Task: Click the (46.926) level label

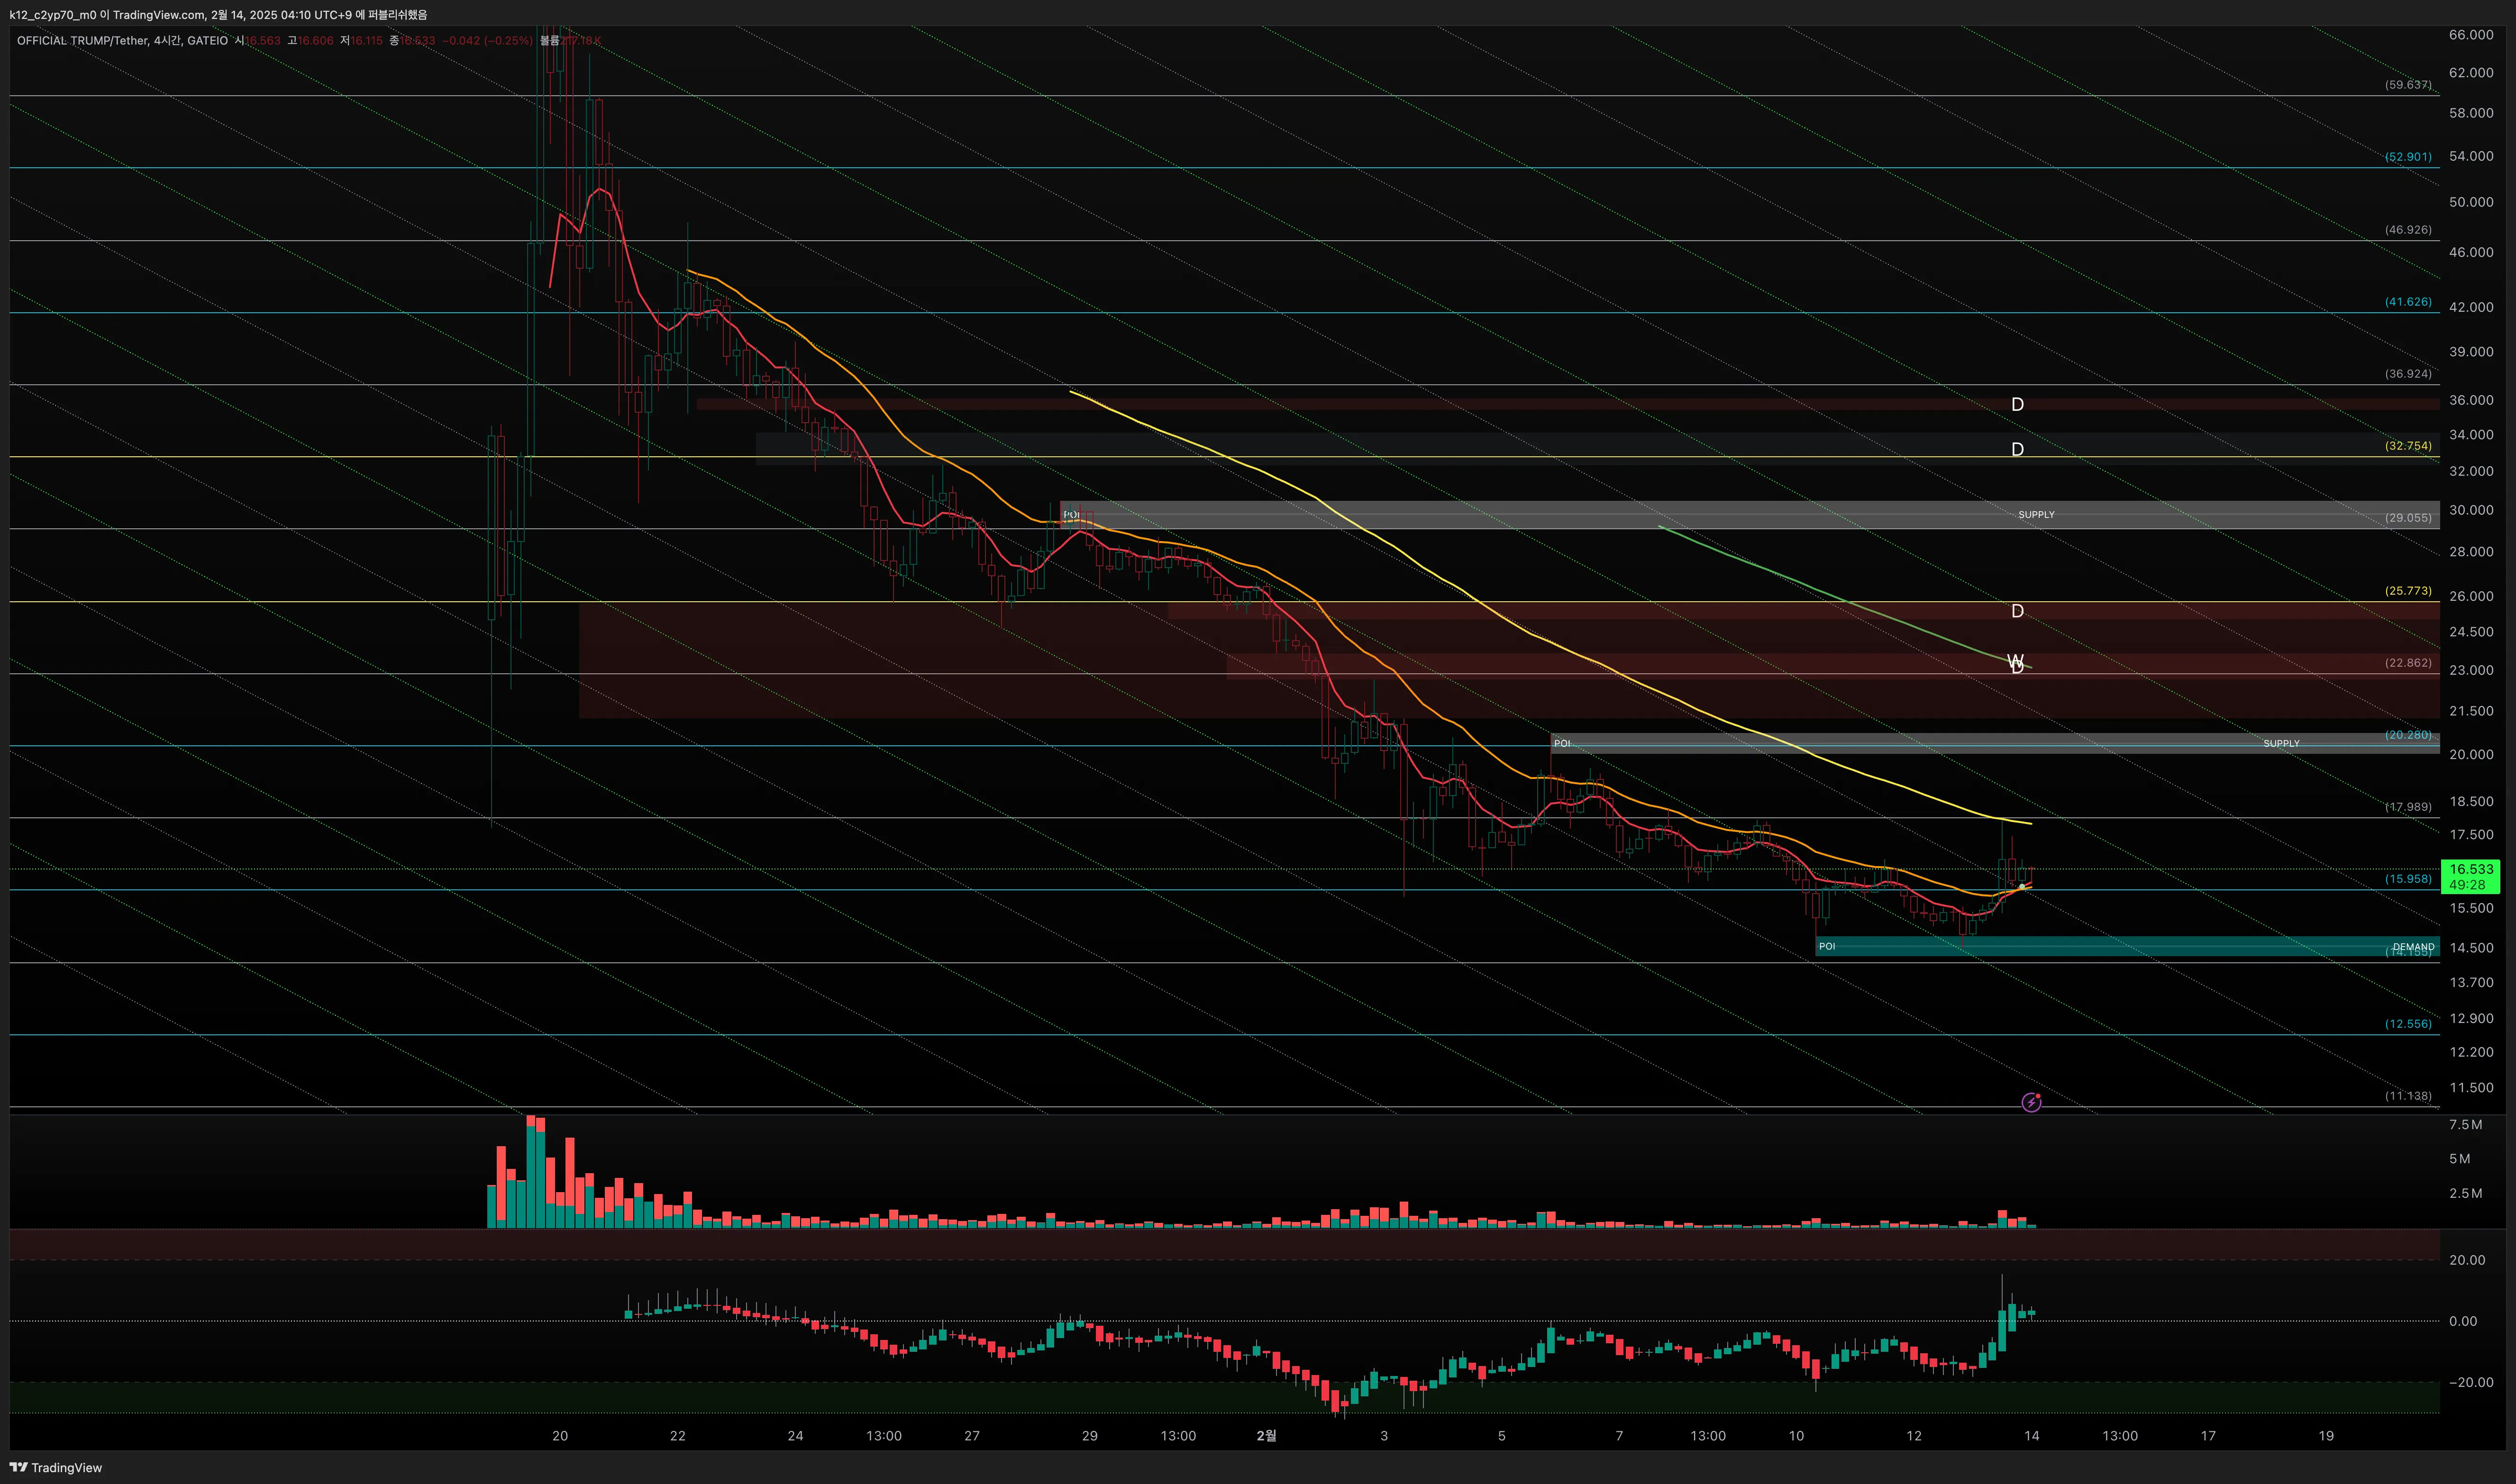Action: (x=2407, y=230)
